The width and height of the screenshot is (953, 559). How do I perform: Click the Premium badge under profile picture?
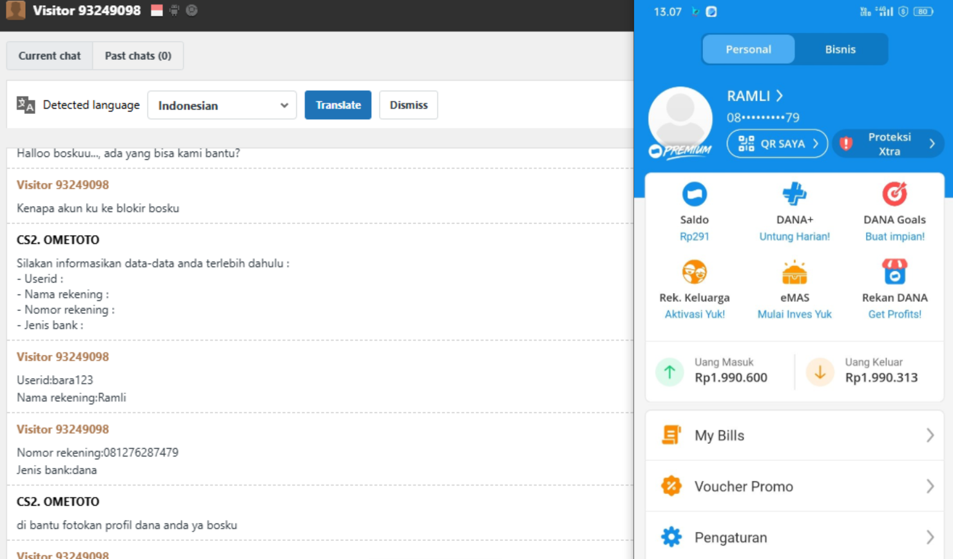click(680, 151)
